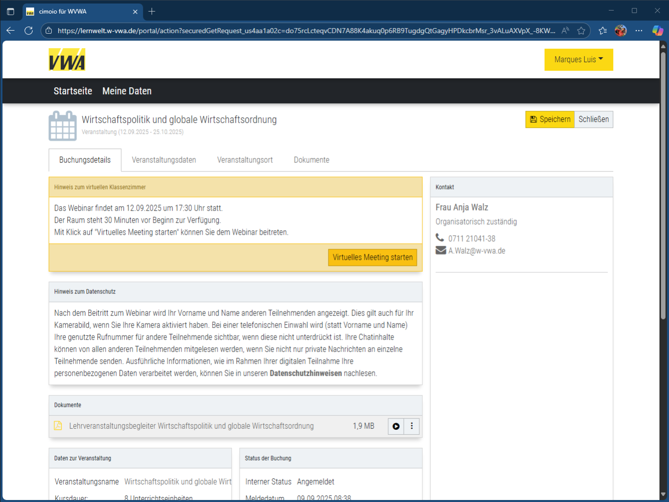Open the browser profile avatar
This screenshot has width=669, height=502.
pos(620,31)
